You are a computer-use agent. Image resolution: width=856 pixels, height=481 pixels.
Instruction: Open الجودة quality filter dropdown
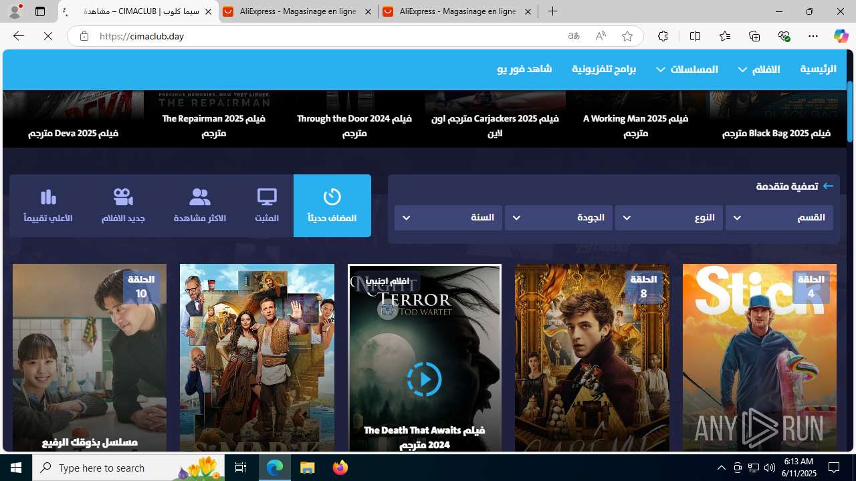(x=558, y=217)
